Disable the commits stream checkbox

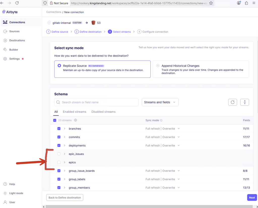click(59, 137)
